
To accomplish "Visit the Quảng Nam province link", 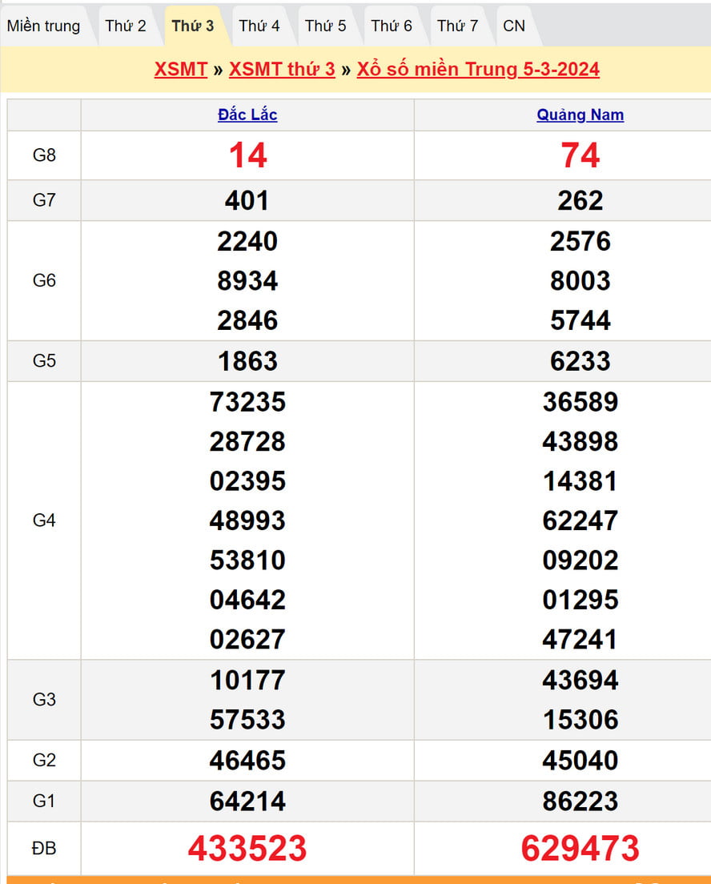I will click(580, 115).
